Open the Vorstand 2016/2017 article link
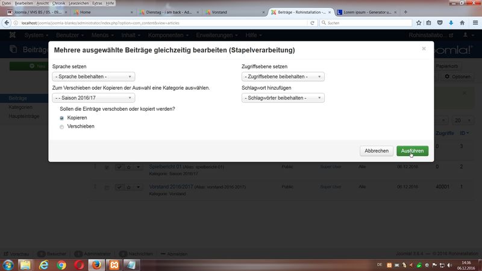The width and height of the screenshot is (482, 271). click(x=171, y=187)
